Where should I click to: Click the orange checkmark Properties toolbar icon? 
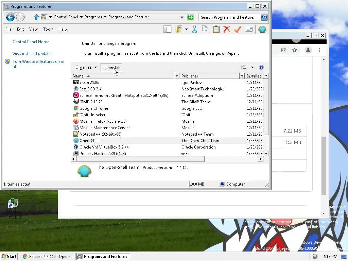pos(238,29)
